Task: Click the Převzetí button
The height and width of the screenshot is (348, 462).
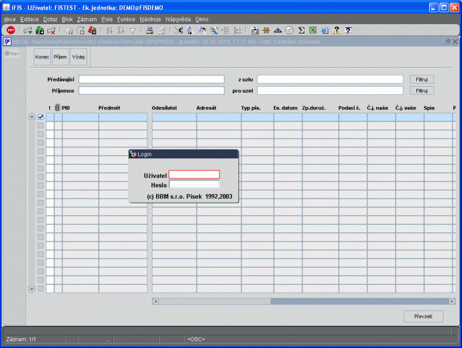Action: pyautogui.click(x=423, y=316)
